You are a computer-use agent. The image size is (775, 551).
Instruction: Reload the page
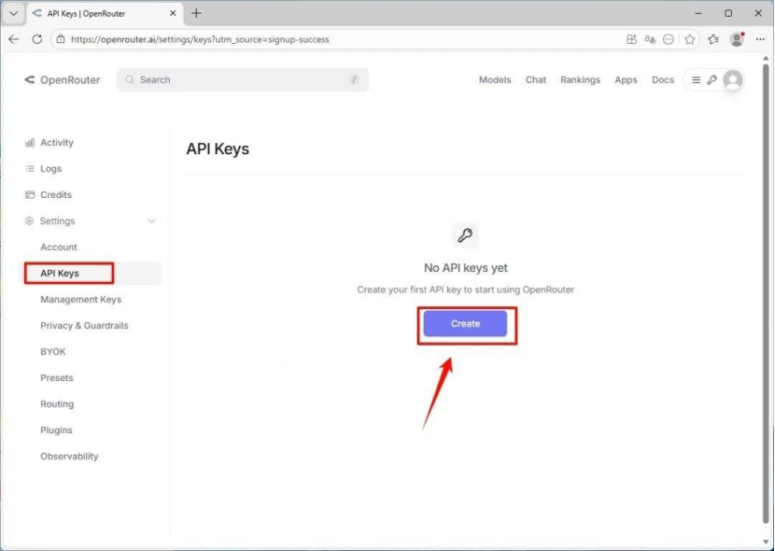pos(37,39)
